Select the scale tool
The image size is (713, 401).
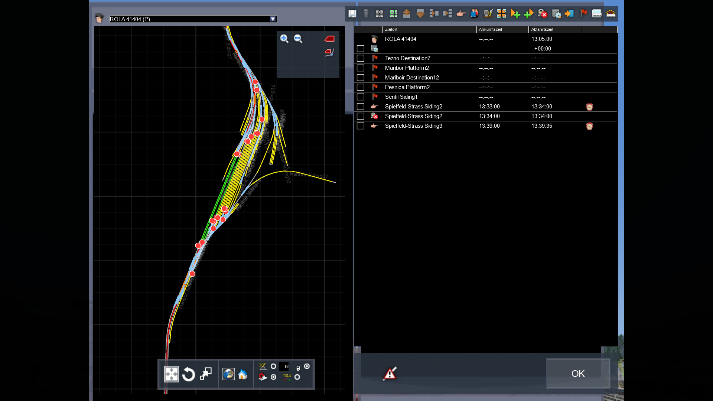(x=206, y=374)
